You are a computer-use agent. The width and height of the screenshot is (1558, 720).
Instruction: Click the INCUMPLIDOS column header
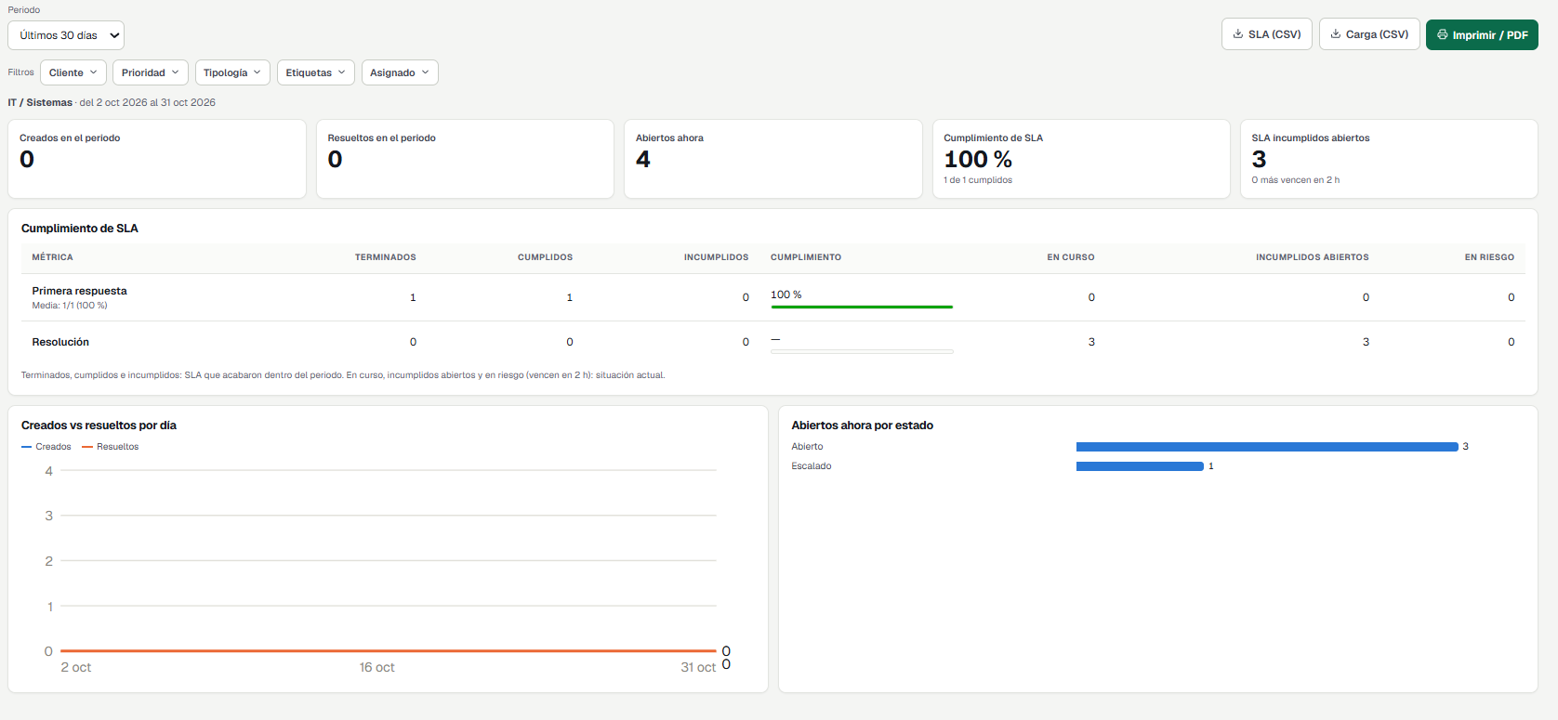click(716, 257)
